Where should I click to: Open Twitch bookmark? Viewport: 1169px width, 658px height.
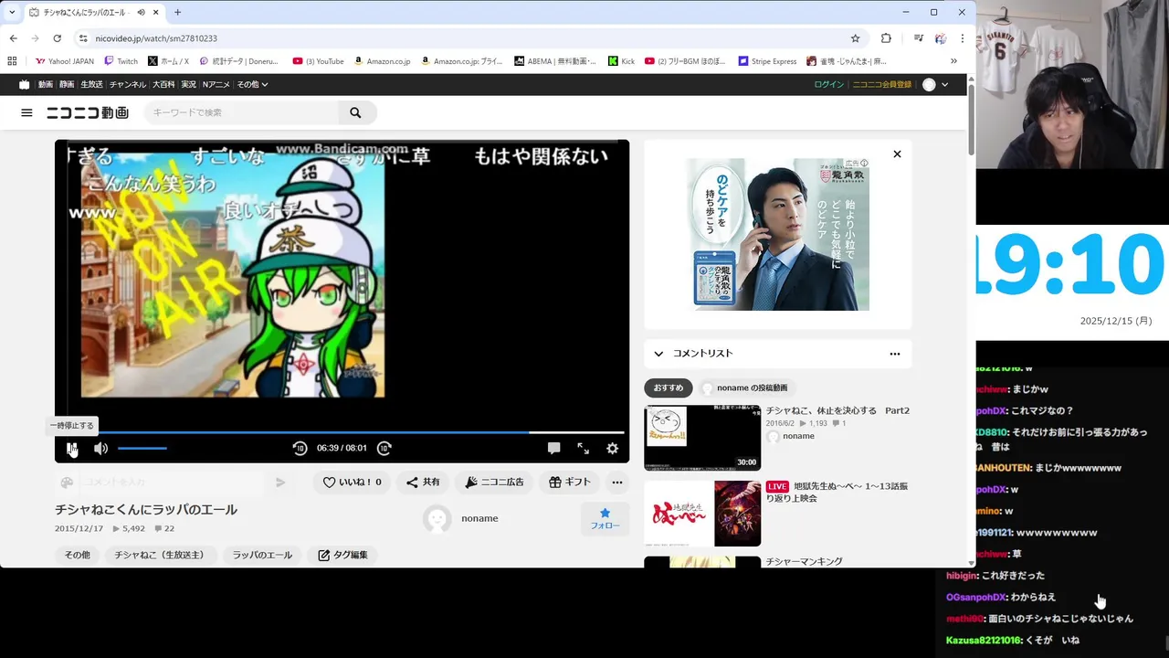[x=121, y=61]
